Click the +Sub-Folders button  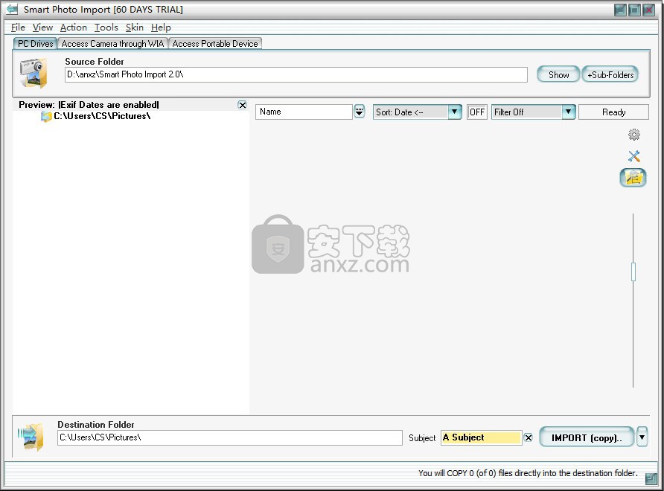click(610, 74)
